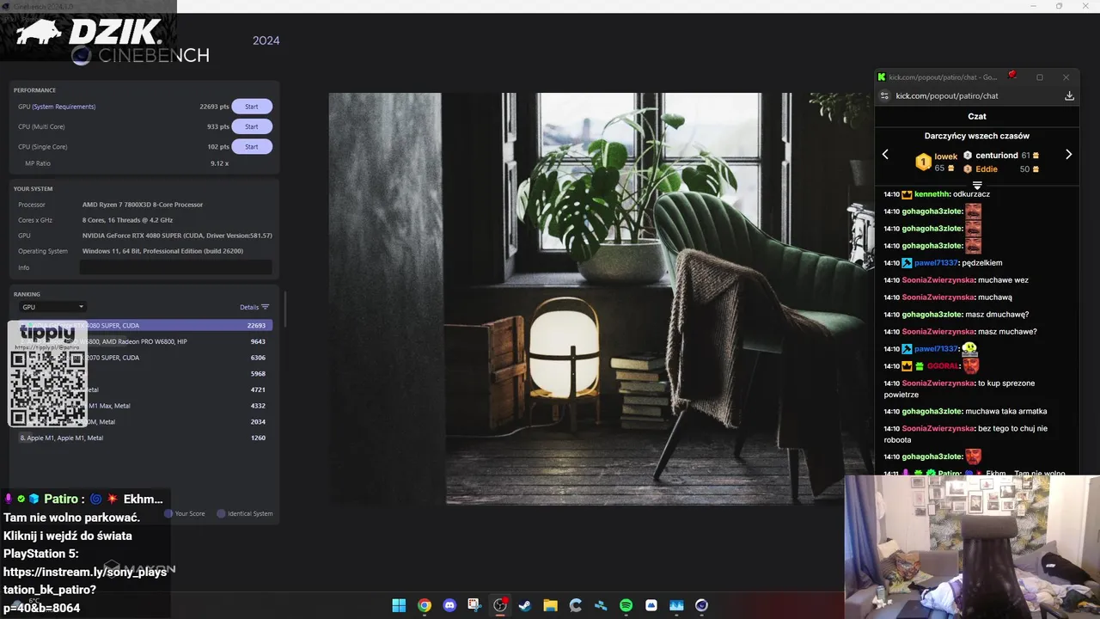Click the NVIDIA GeForce RTX 4080 SUPER GPU info
The image size is (1100, 619).
pyautogui.click(x=177, y=236)
